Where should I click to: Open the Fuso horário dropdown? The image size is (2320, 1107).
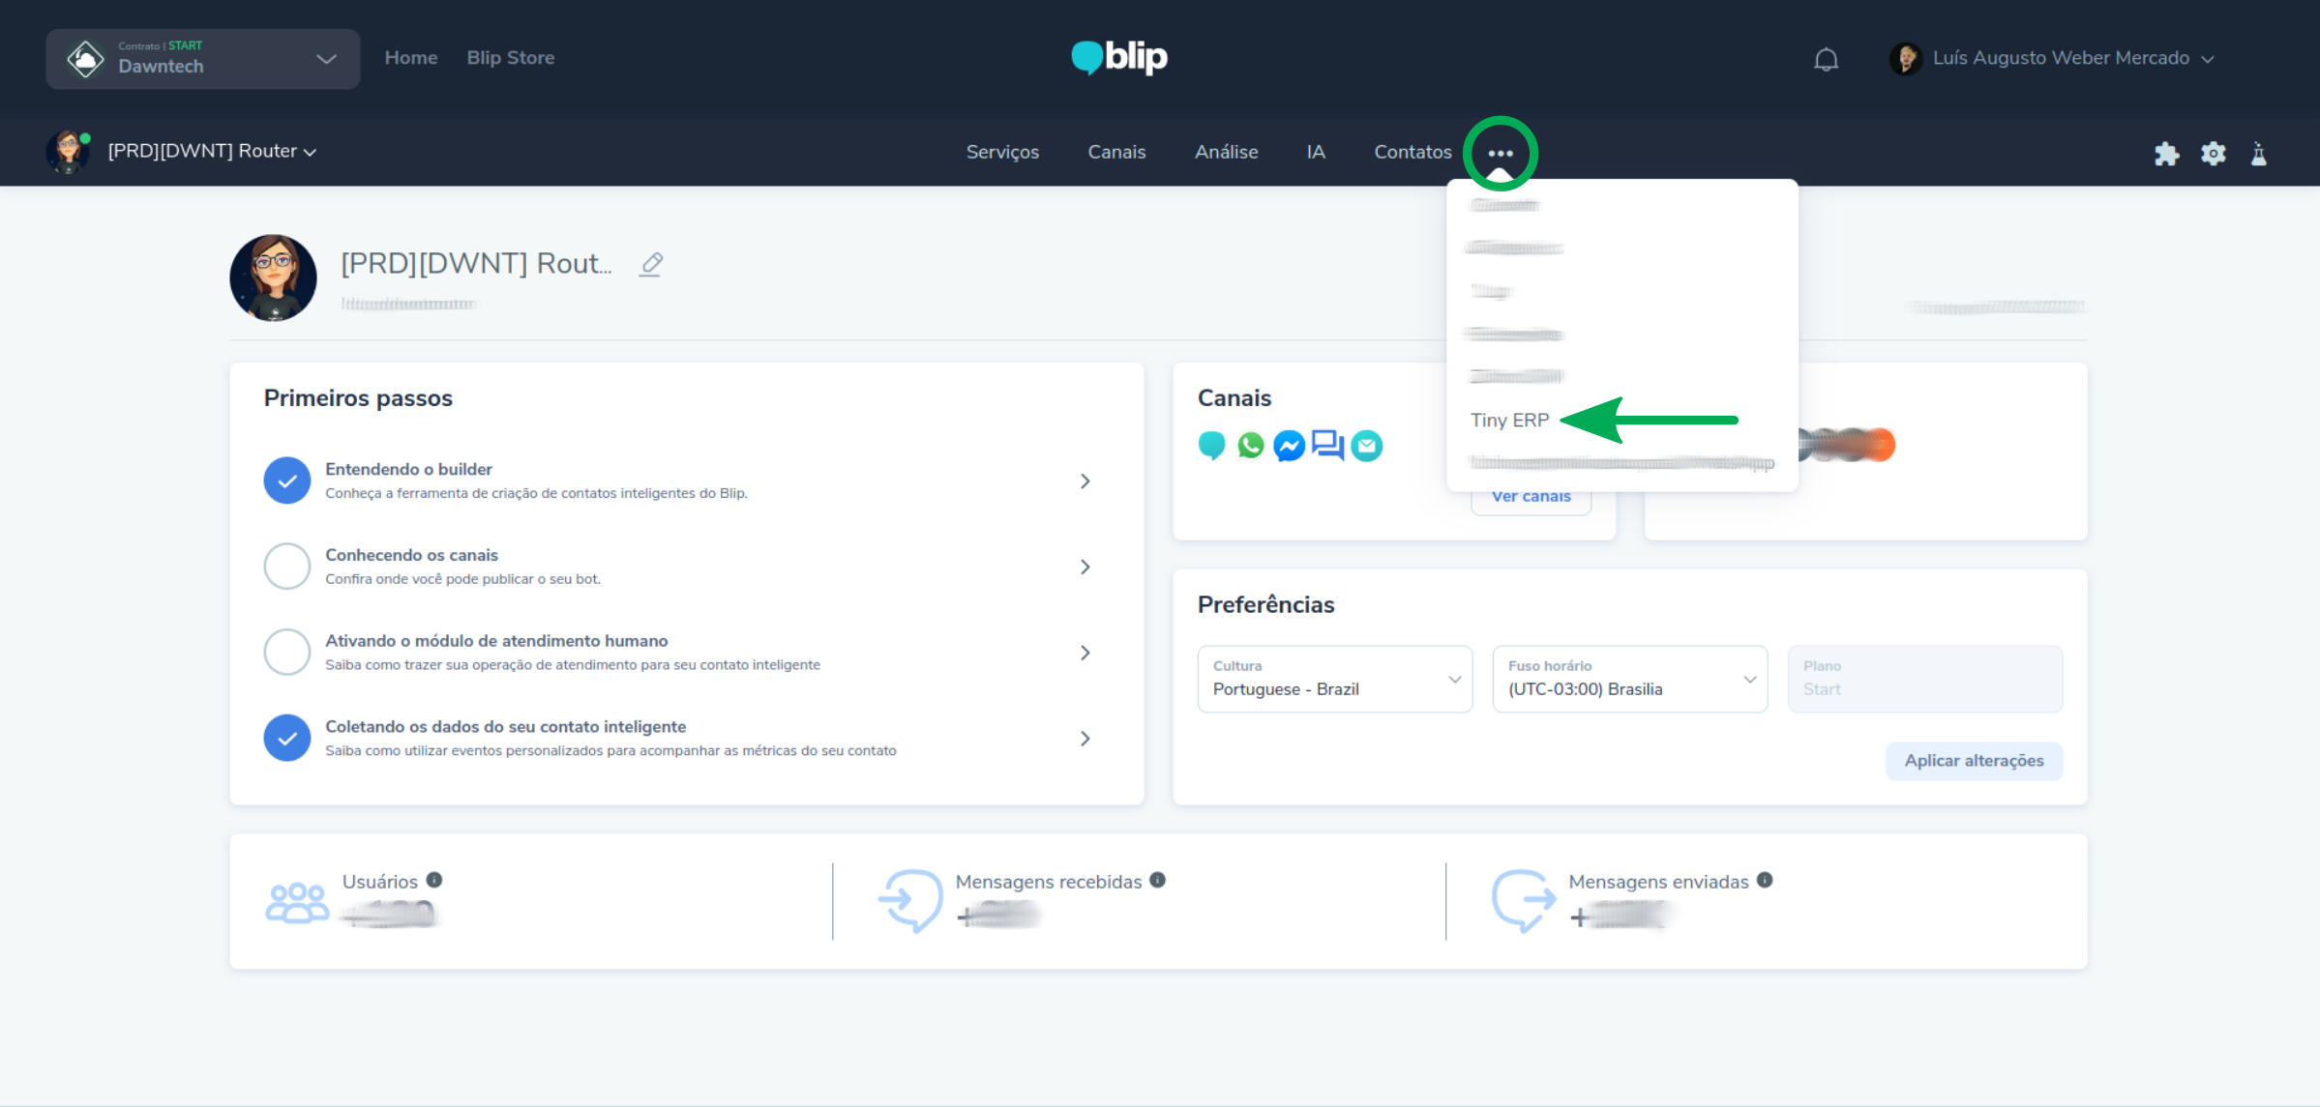tap(1629, 679)
